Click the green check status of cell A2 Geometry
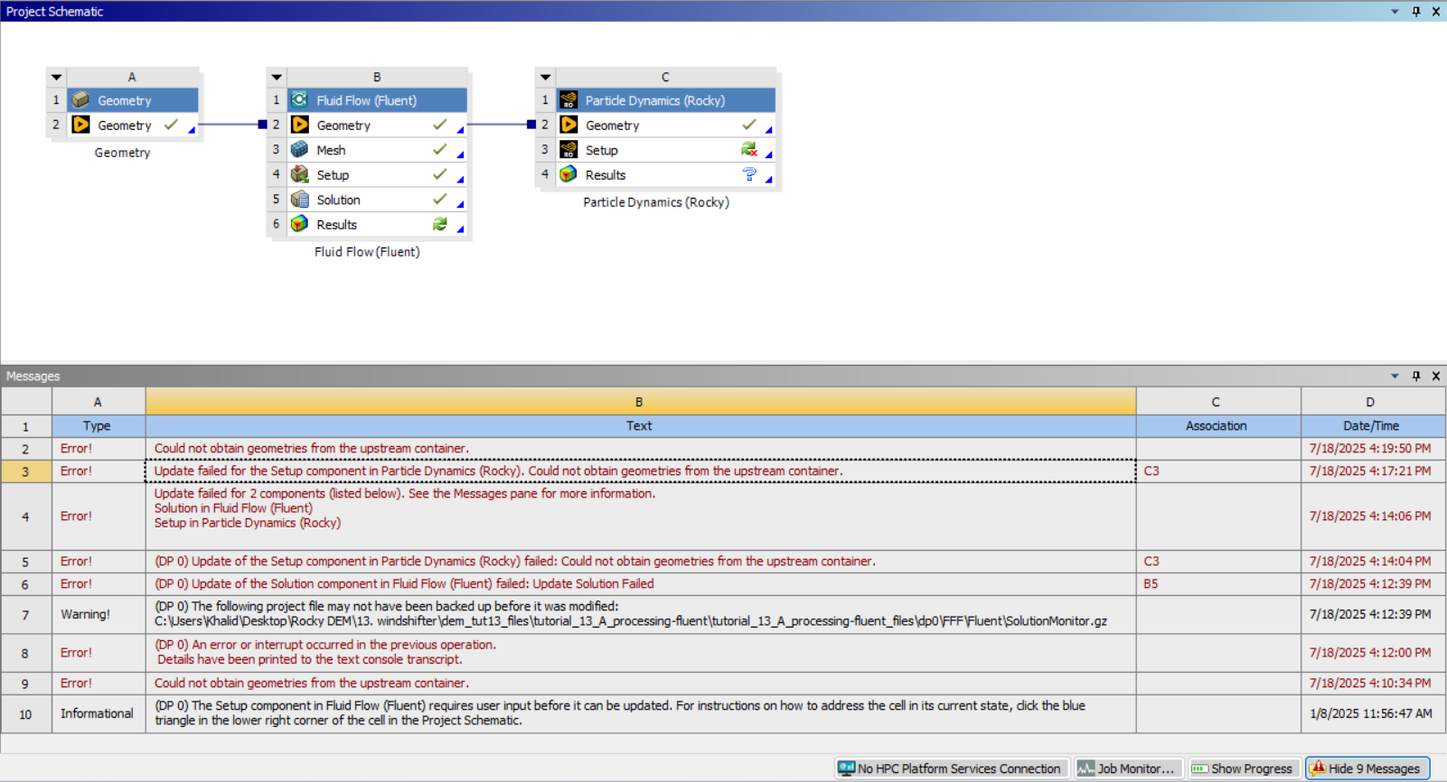The height and width of the screenshot is (782, 1447). point(171,125)
